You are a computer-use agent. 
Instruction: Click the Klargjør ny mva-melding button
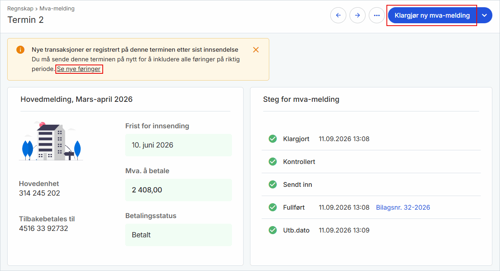tap(432, 16)
